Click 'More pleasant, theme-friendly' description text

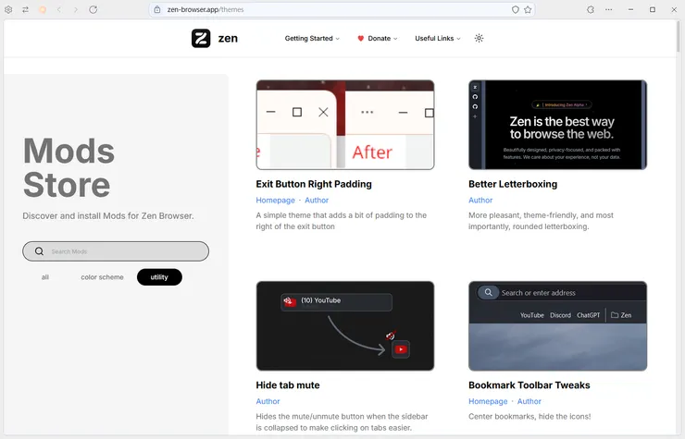pyautogui.click(x=541, y=221)
